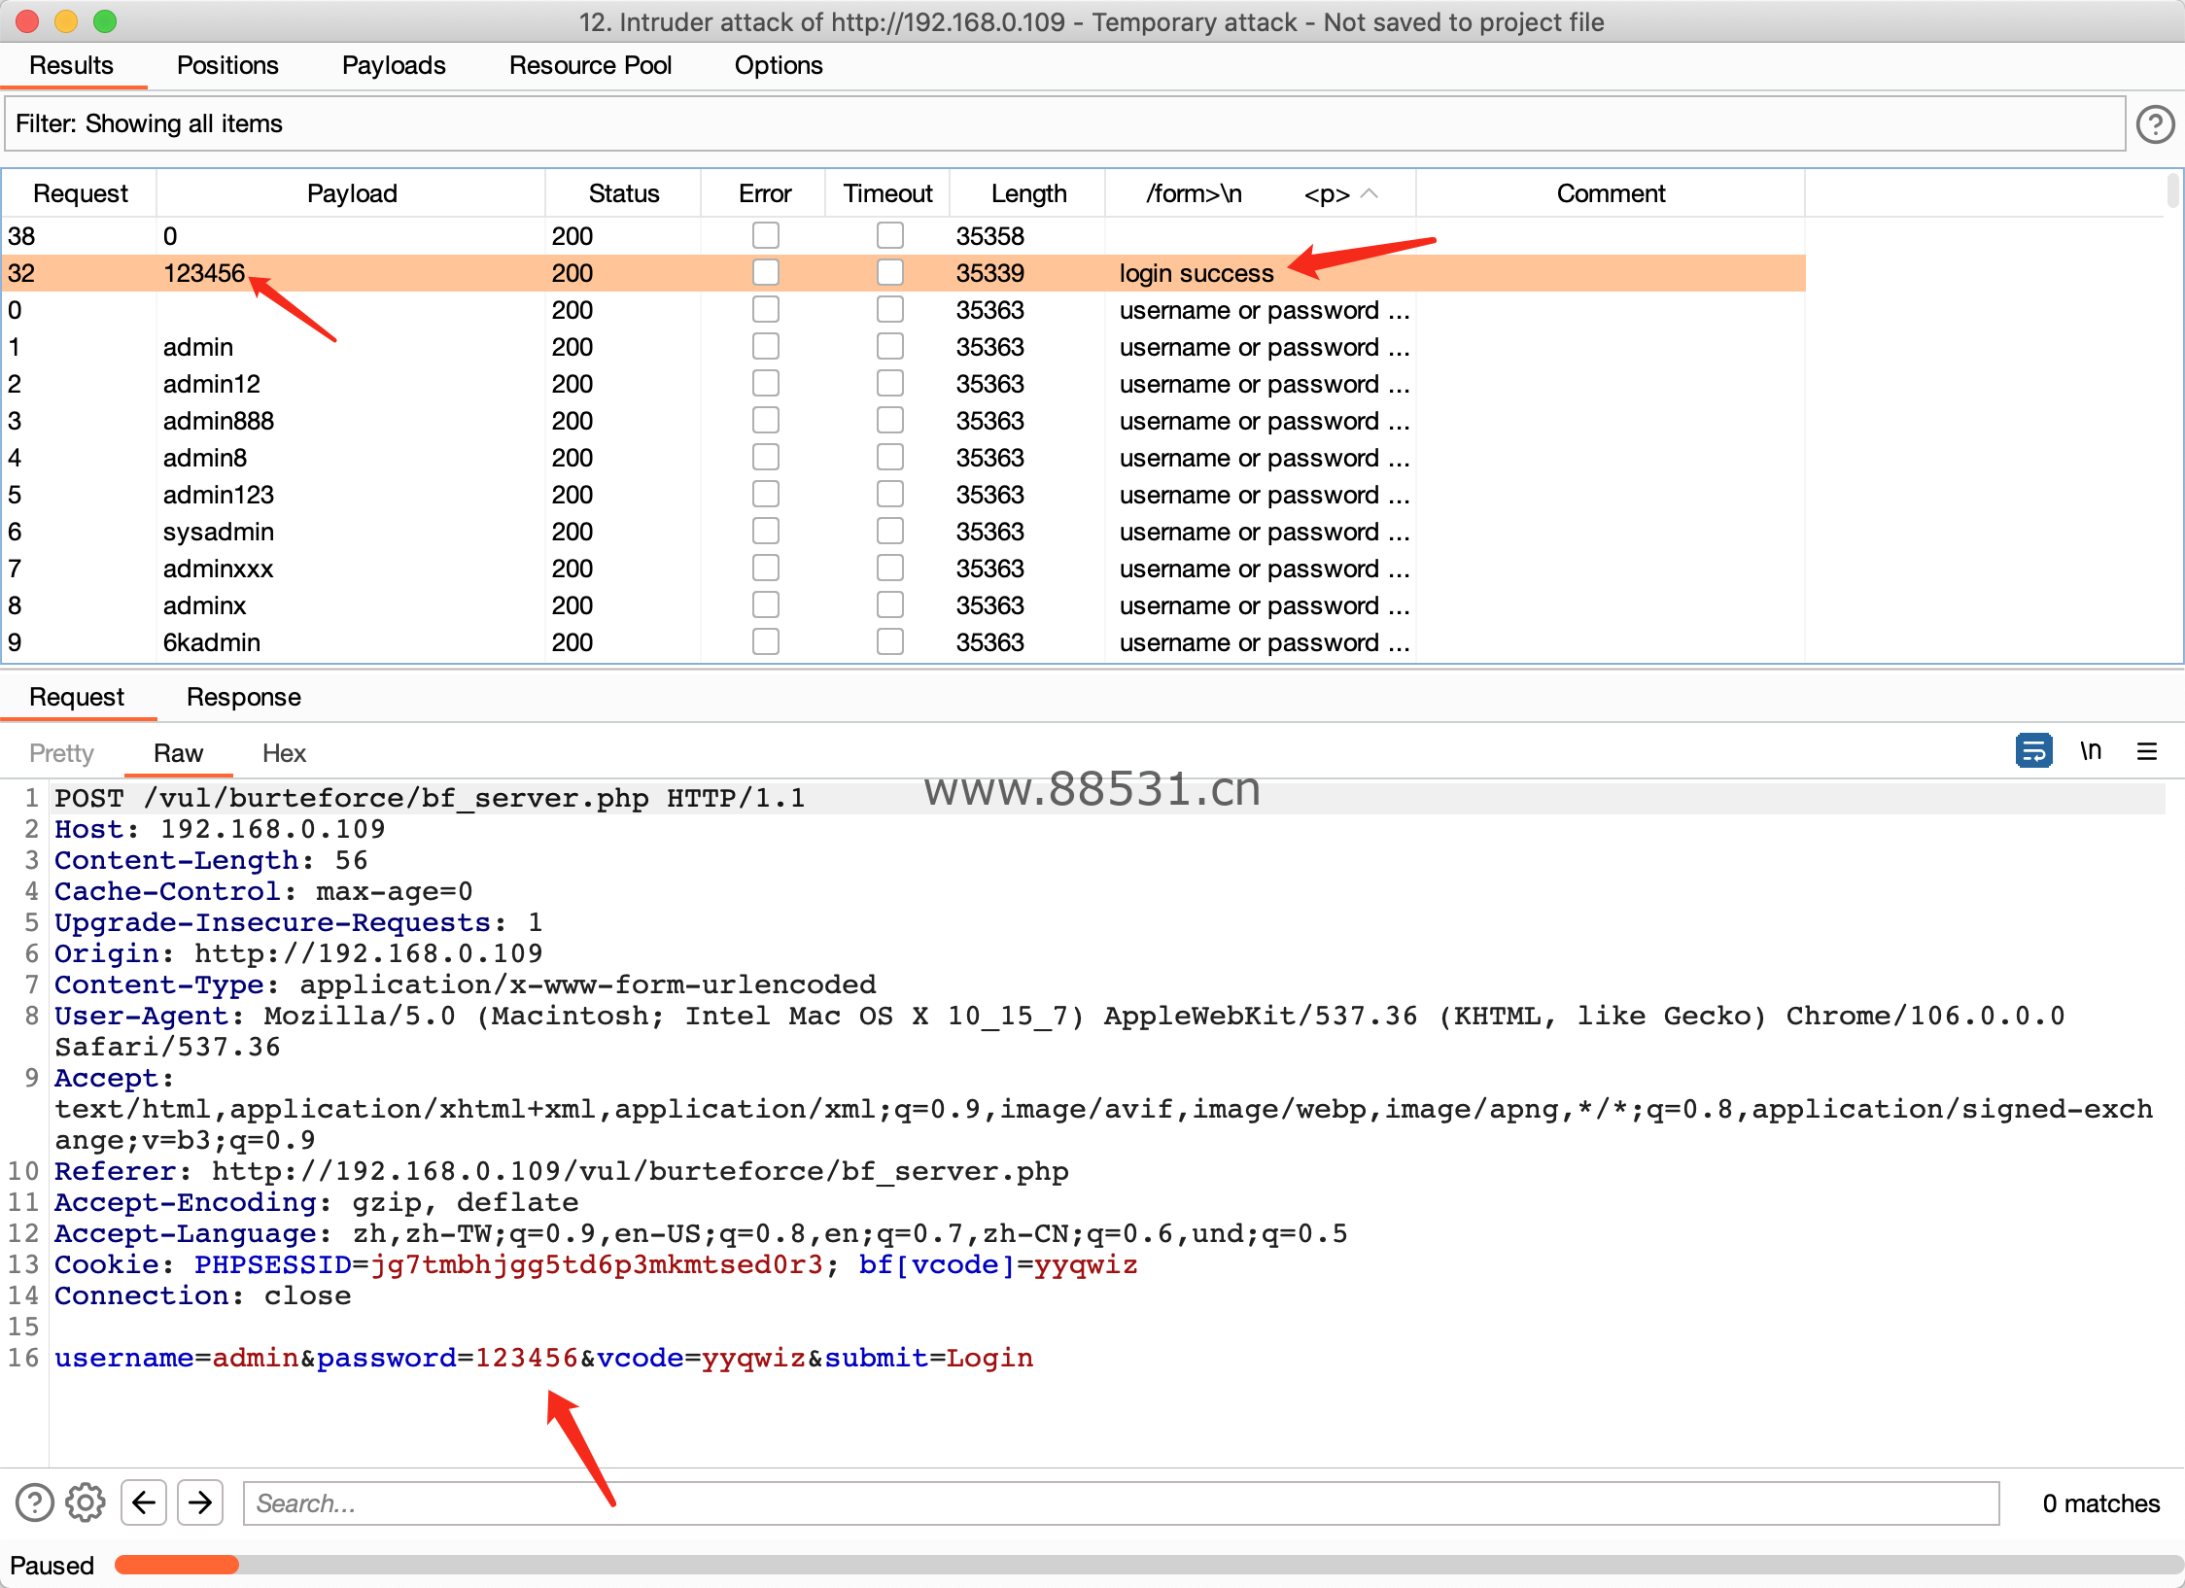Select the 'login success' result row
2185x1588 pixels.
point(904,272)
